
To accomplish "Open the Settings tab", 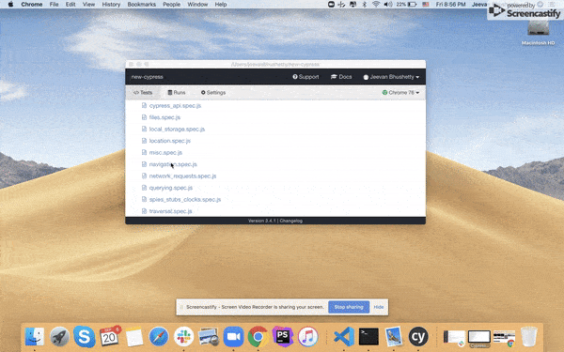I will 213,92.
